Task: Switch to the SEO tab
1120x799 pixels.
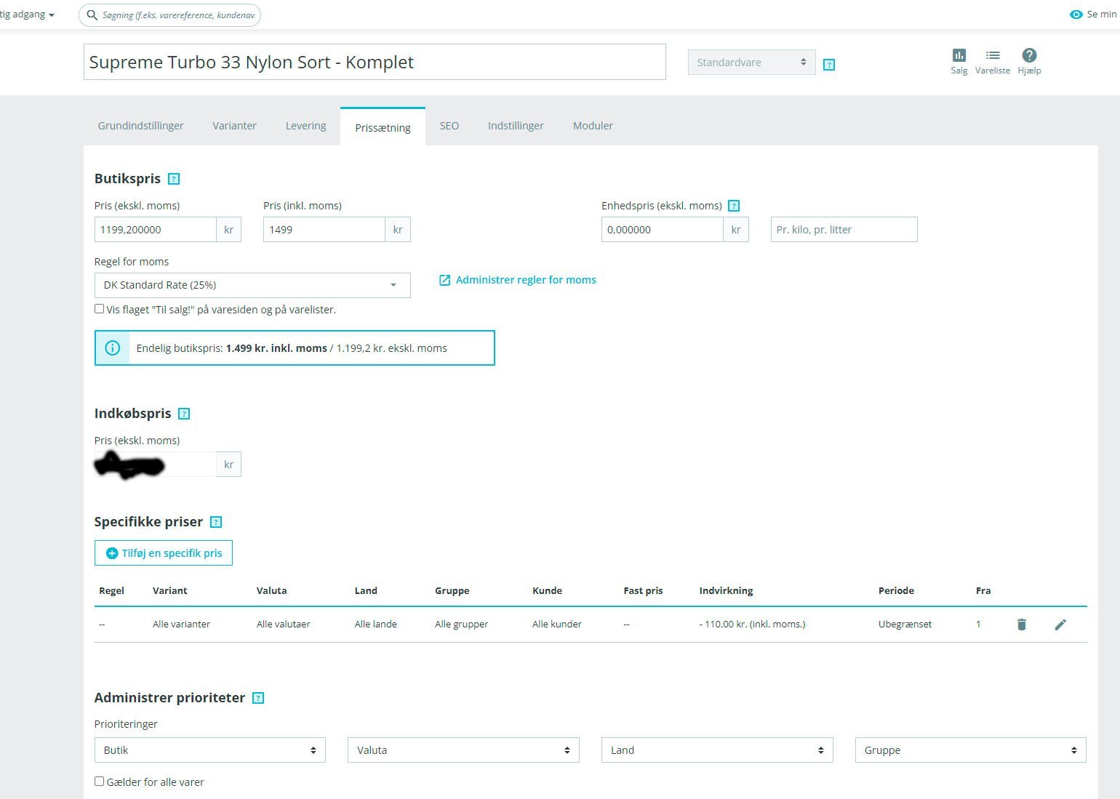Action: [x=449, y=126]
